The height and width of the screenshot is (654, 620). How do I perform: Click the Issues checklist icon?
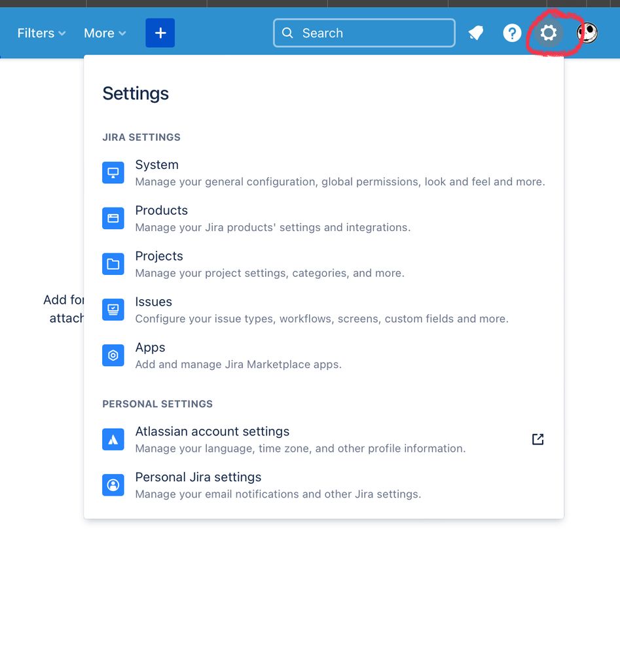click(x=113, y=310)
